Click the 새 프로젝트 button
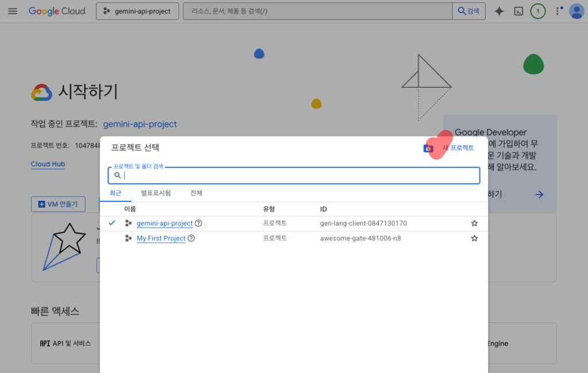Viewport: 588px width, 373px height. click(449, 148)
